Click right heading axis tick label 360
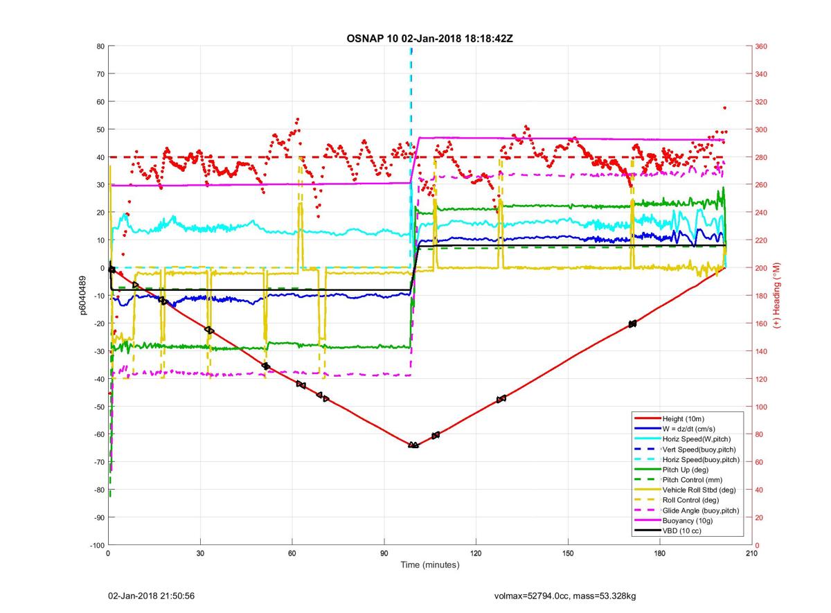Screen dimensions: 831x613 click(761, 46)
